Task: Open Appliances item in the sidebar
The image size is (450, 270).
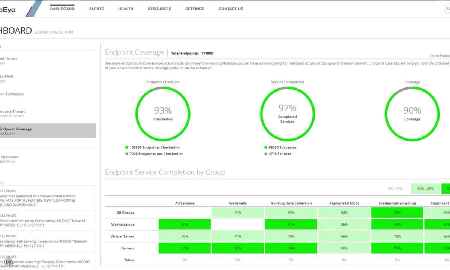Action: click(9, 159)
